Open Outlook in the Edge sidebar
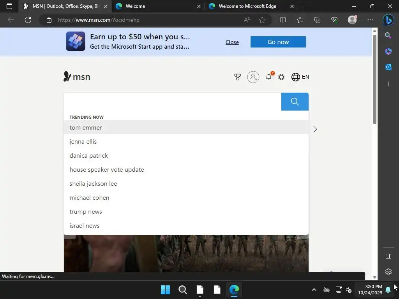The height and width of the screenshot is (299, 399). pos(388,67)
